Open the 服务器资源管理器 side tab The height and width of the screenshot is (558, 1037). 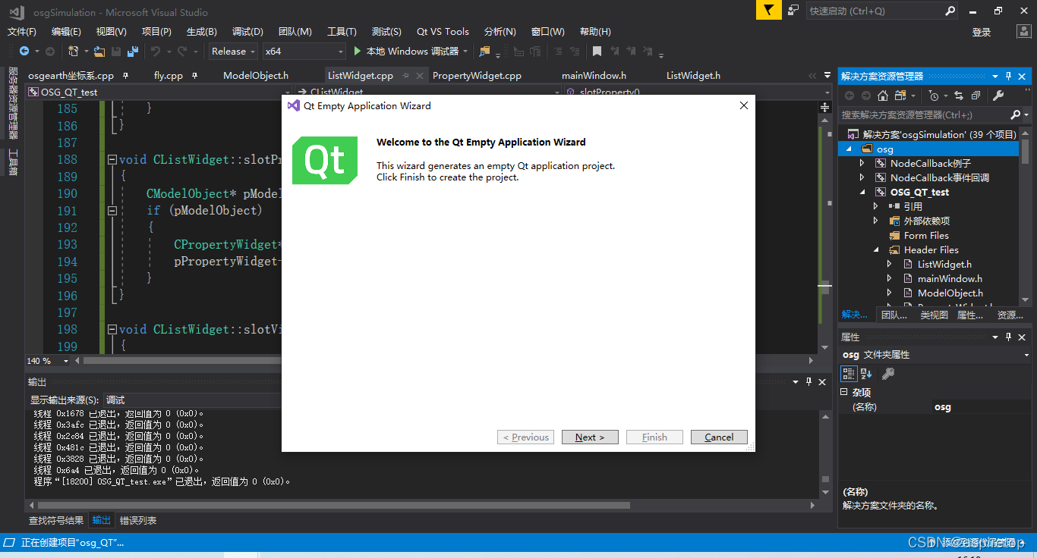pyautogui.click(x=13, y=103)
